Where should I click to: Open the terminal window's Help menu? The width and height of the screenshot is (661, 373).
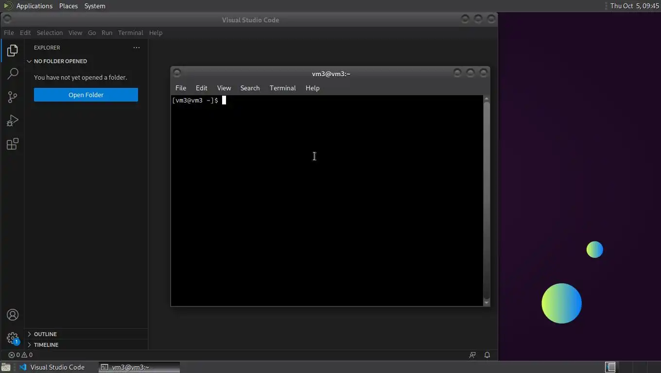click(313, 88)
